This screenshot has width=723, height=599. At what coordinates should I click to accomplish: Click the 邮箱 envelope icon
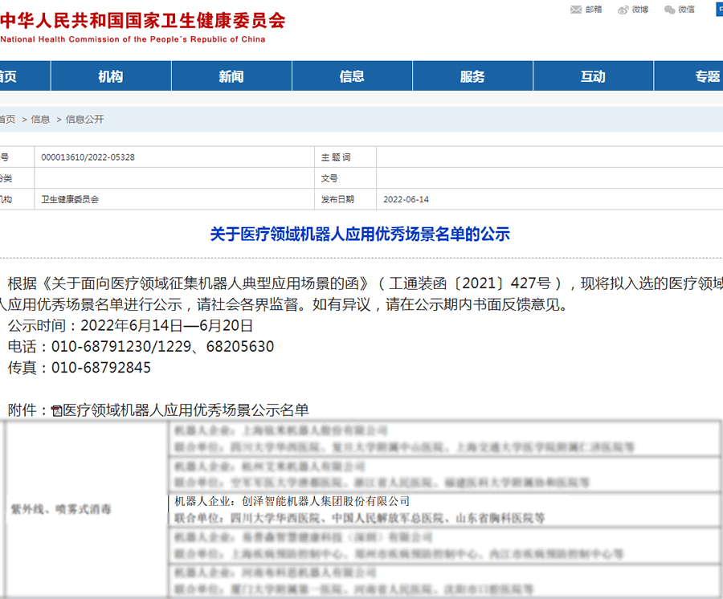tap(576, 10)
